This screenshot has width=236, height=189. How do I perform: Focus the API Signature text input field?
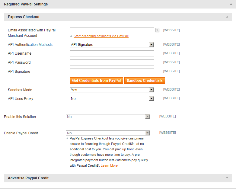click(112, 71)
